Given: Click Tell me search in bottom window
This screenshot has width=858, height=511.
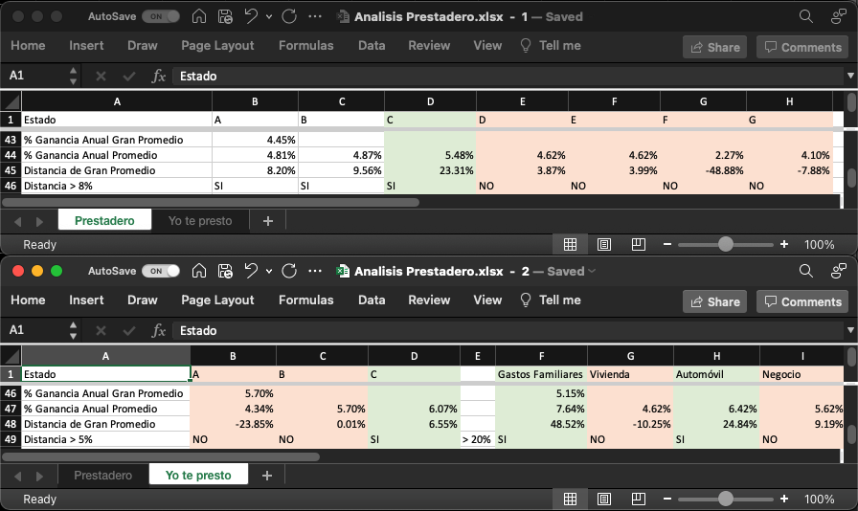Looking at the screenshot, I should pyautogui.click(x=550, y=300).
